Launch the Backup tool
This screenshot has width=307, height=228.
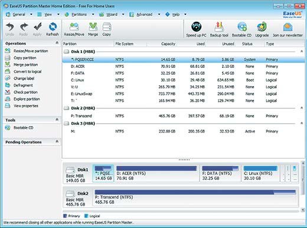[x=219, y=29]
